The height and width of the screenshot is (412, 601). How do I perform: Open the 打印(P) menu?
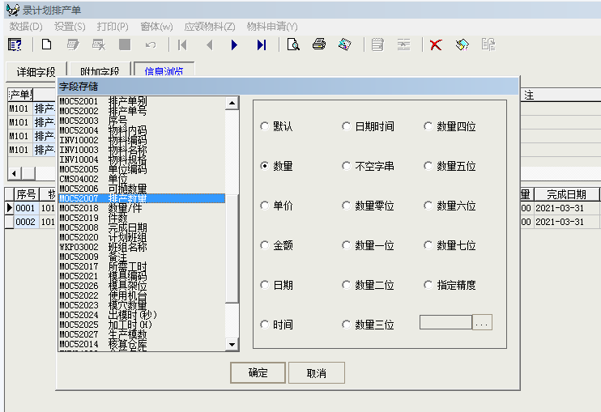pos(113,27)
